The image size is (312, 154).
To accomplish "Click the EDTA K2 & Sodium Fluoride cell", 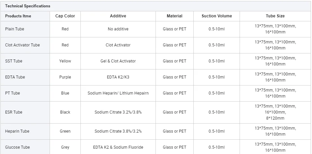I will click(x=118, y=147).
